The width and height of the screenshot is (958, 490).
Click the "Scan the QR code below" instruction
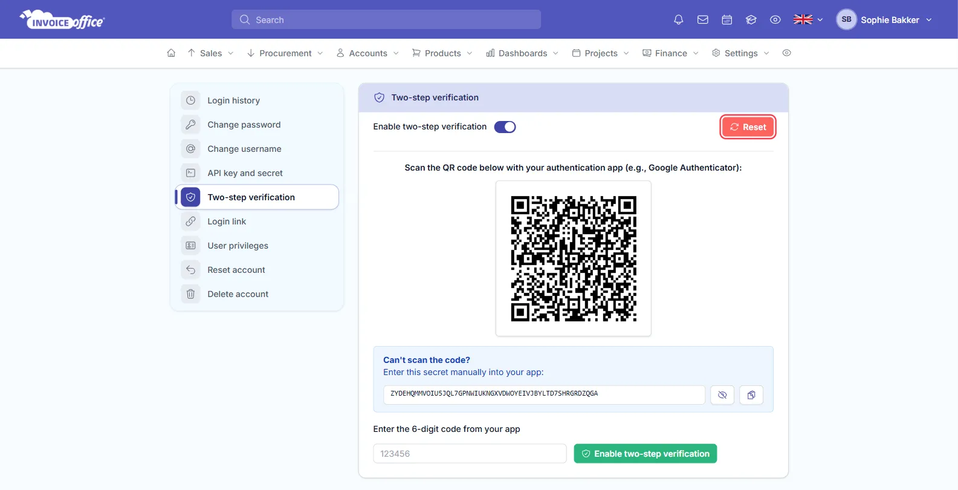[x=573, y=168]
